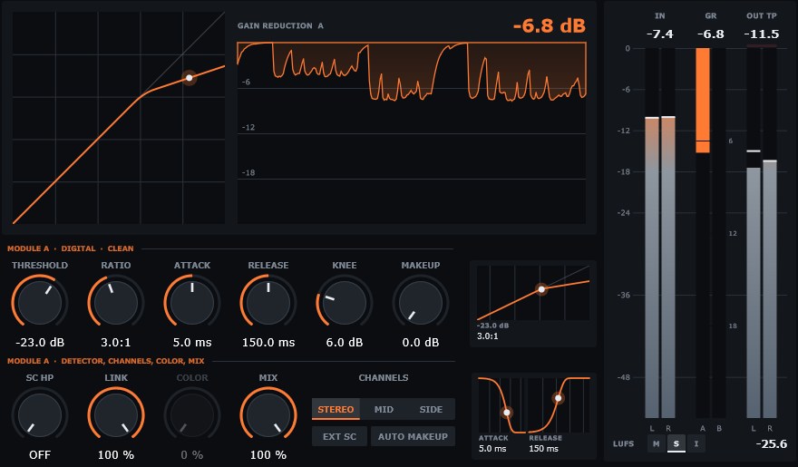Click the 0.0 dB makeup value

(421, 343)
